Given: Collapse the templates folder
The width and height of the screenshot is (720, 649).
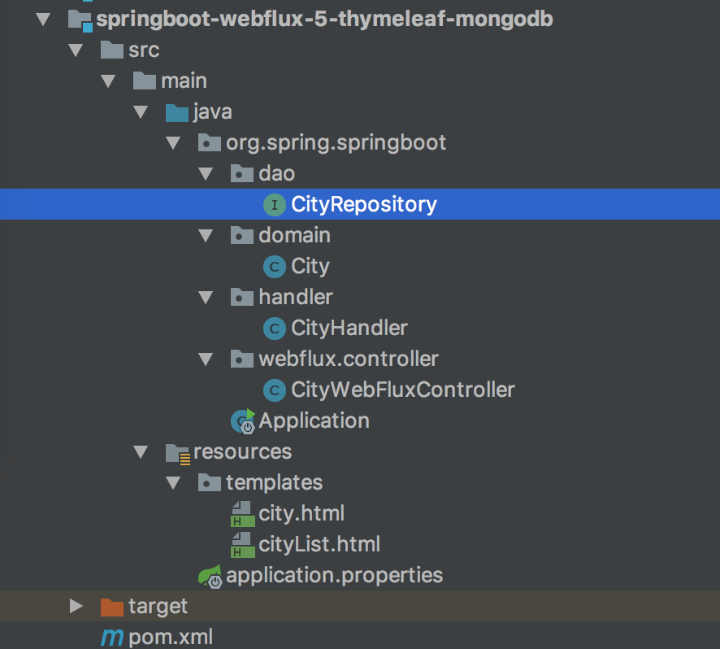Looking at the screenshot, I should (172, 482).
